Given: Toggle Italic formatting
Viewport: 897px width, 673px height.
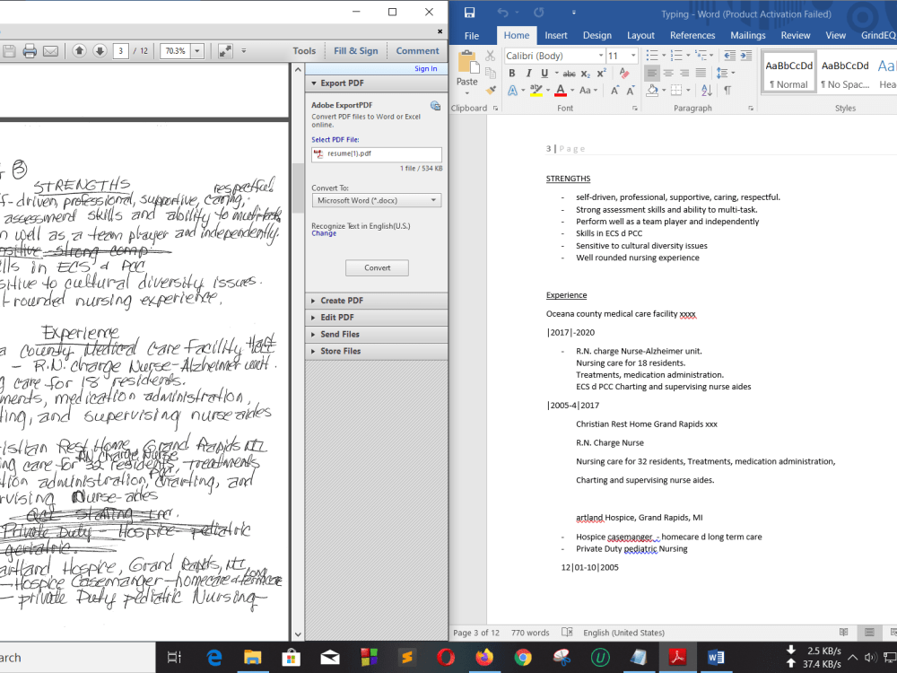Looking at the screenshot, I should point(528,74).
